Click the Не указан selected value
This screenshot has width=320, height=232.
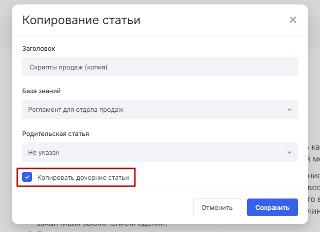click(45, 153)
